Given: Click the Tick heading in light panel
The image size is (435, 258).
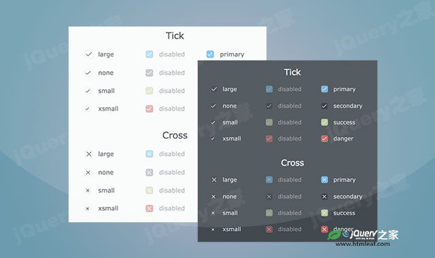Looking at the screenshot, I should (175, 36).
